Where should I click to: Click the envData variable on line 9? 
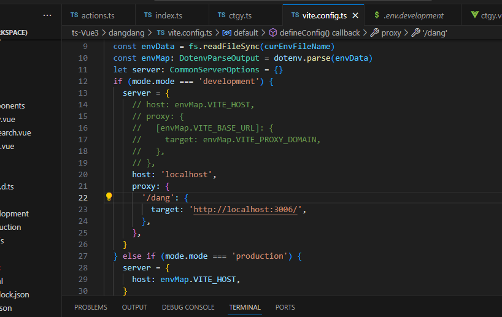click(x=158, y=47)
